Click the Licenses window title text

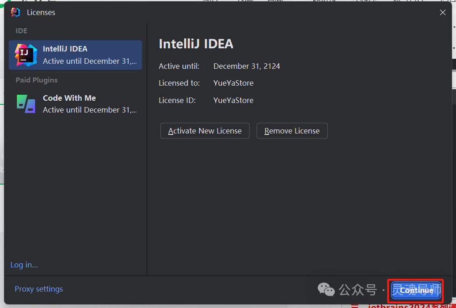click(41, 12)
